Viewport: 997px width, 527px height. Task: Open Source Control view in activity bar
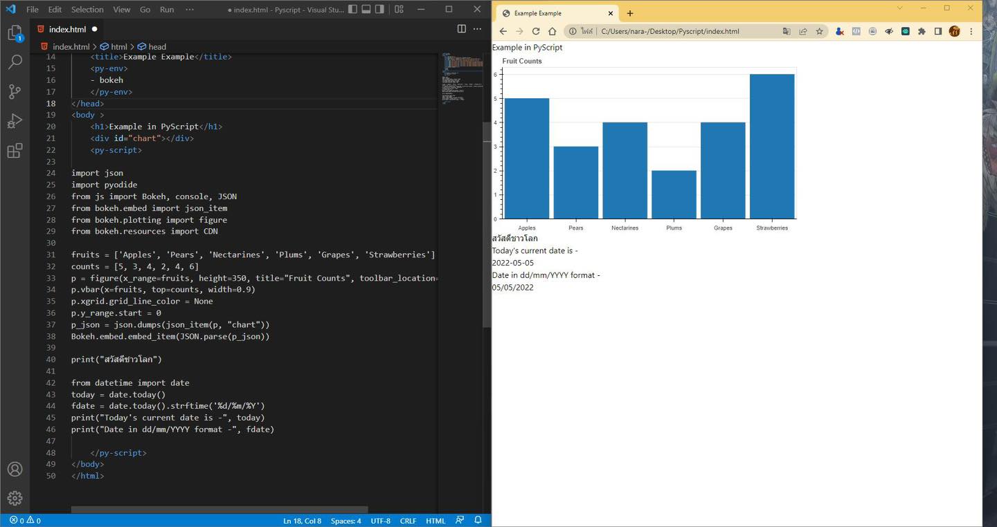coord(15,91)
